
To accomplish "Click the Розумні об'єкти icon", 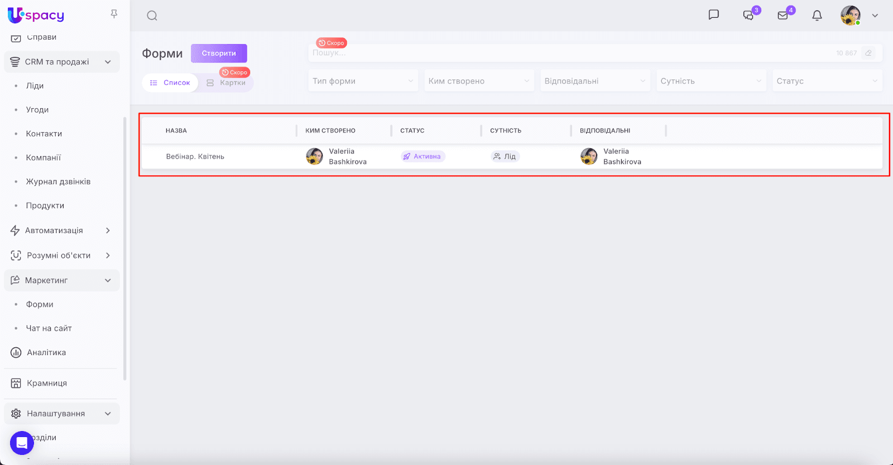I will (x=16, y=255).
